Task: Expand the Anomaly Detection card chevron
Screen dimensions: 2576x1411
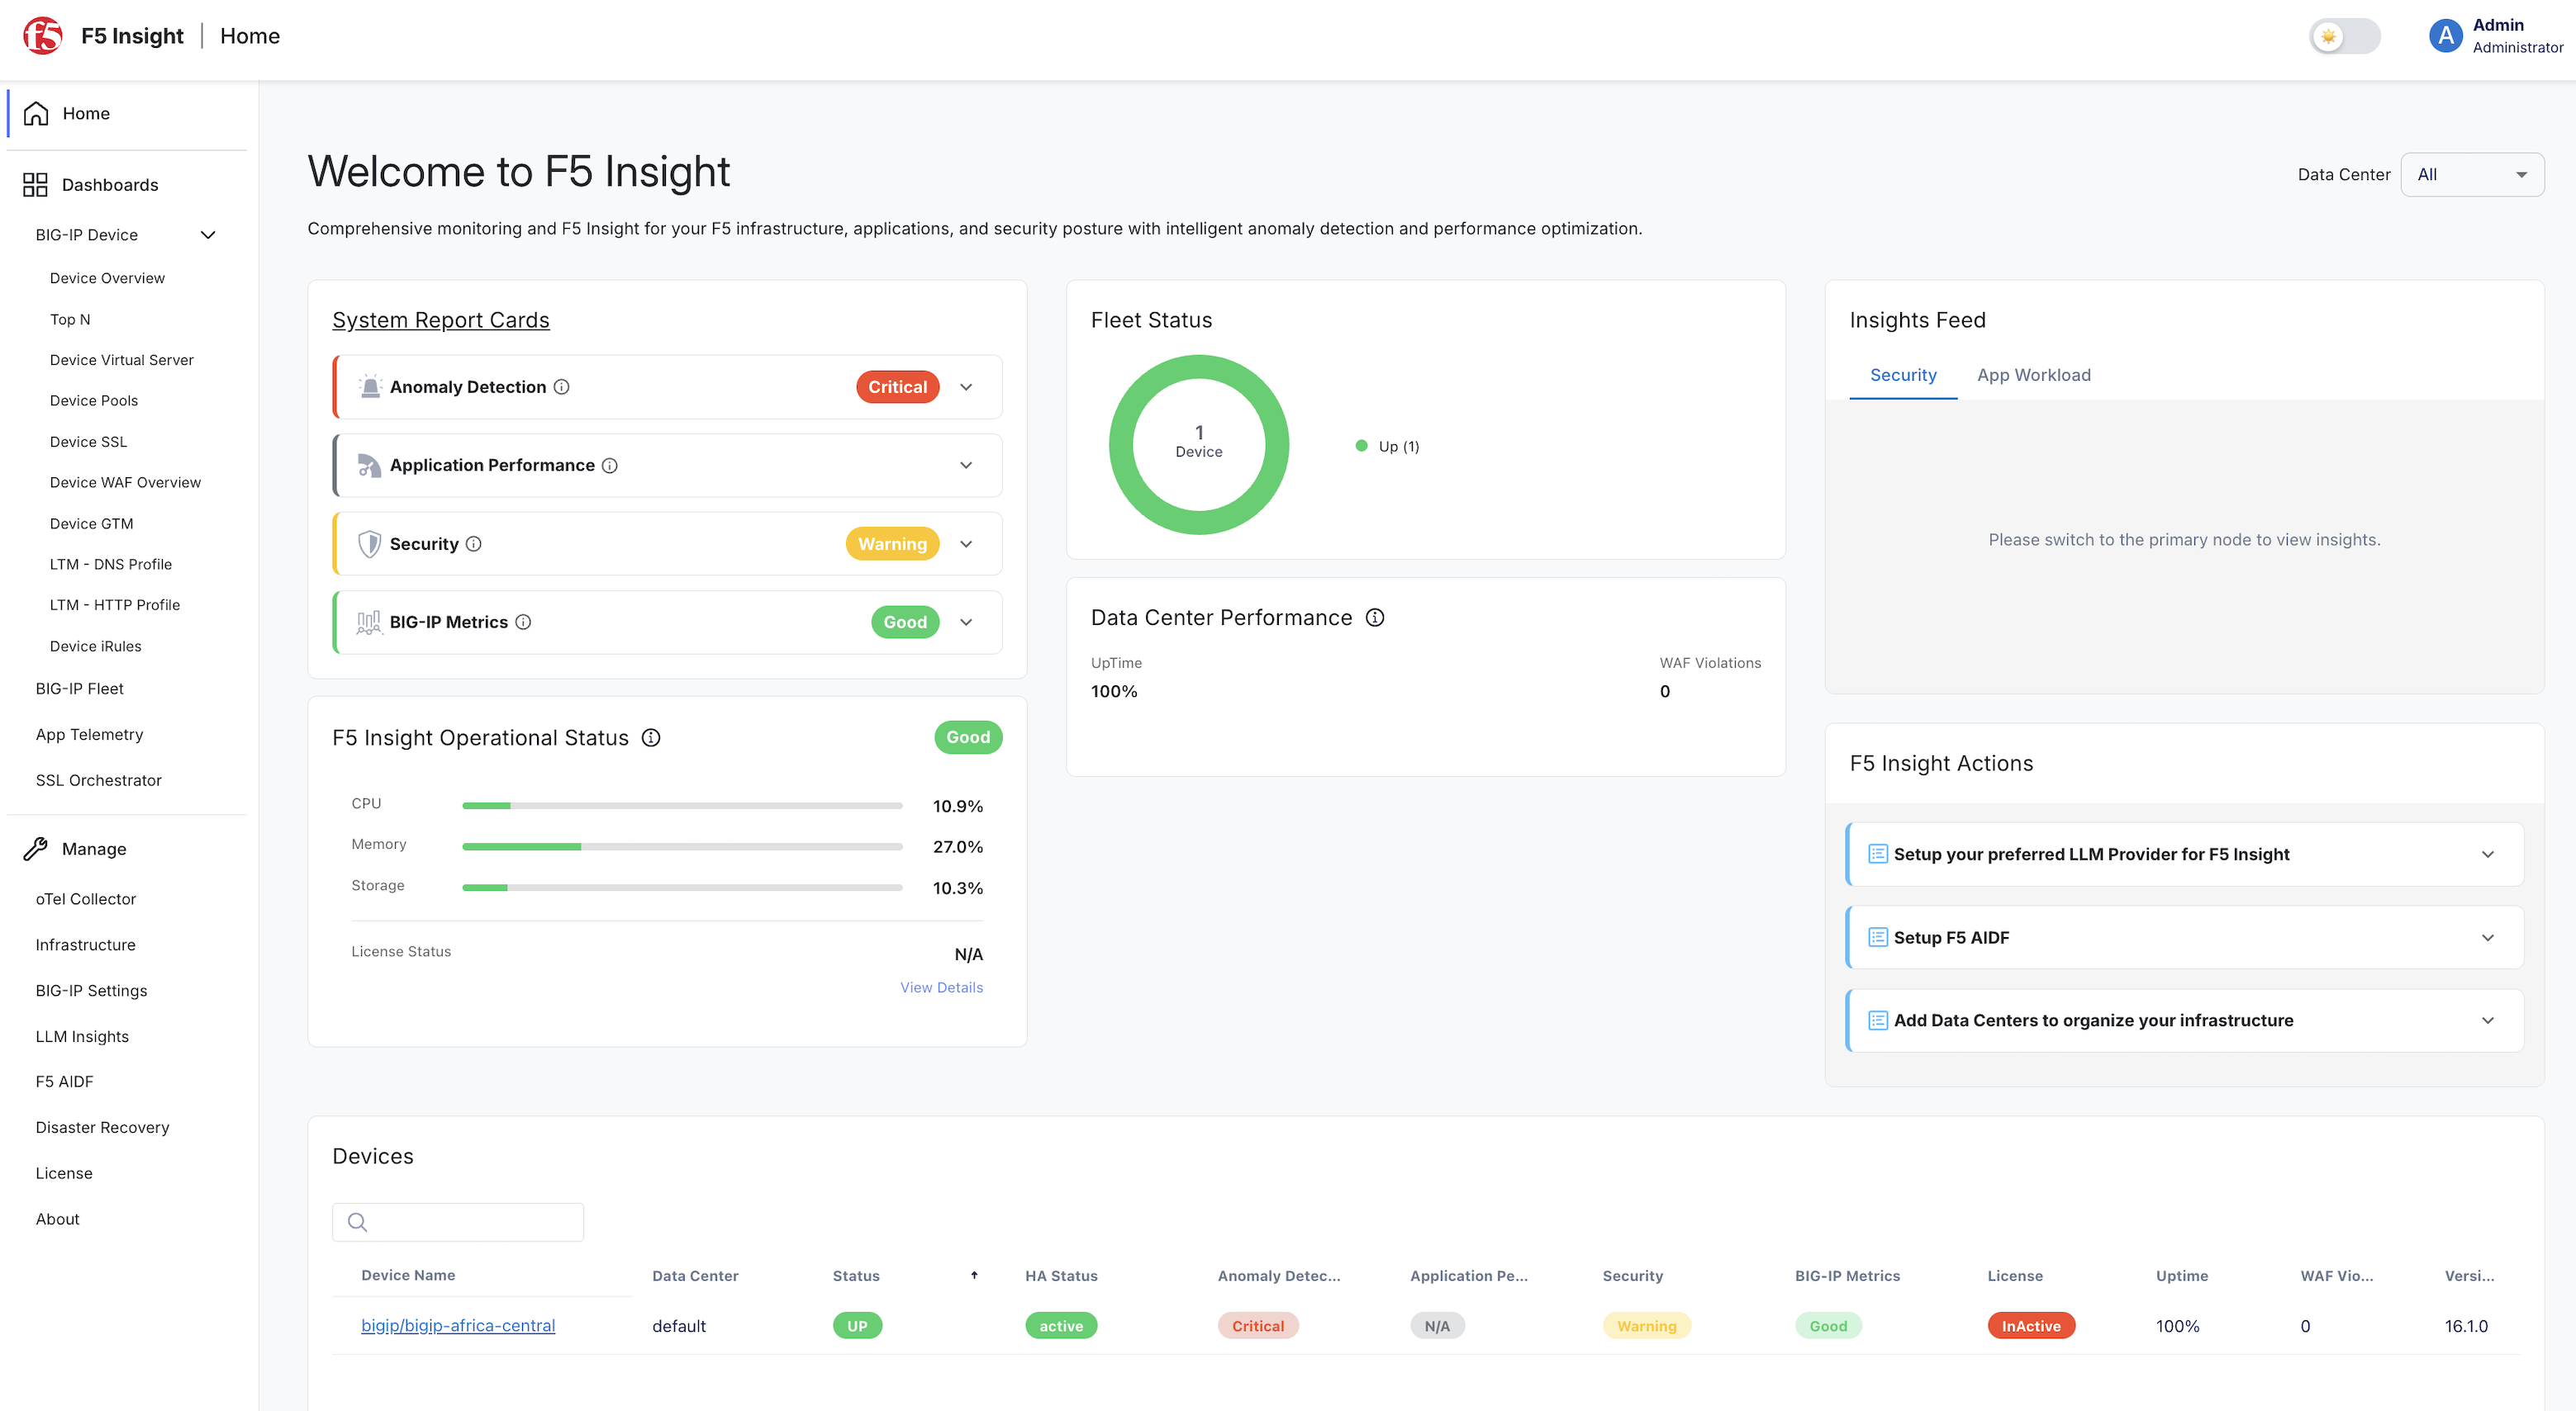Action: (x=966, y=386)
